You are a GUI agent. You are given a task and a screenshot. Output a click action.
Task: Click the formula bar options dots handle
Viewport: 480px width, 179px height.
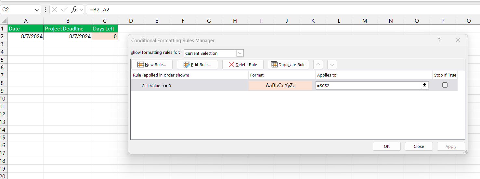click(45, 9)
